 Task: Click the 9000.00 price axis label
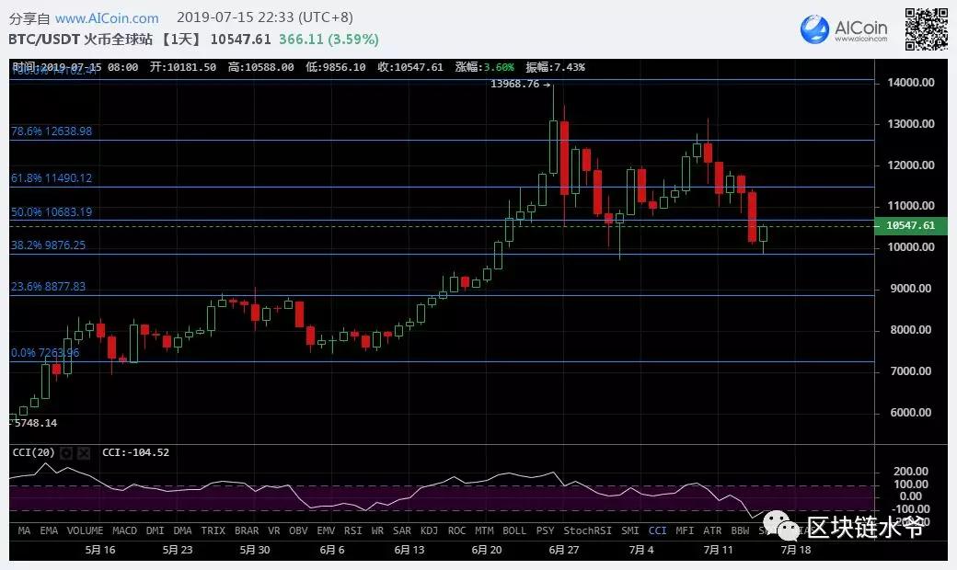click(x=912, y=289)
